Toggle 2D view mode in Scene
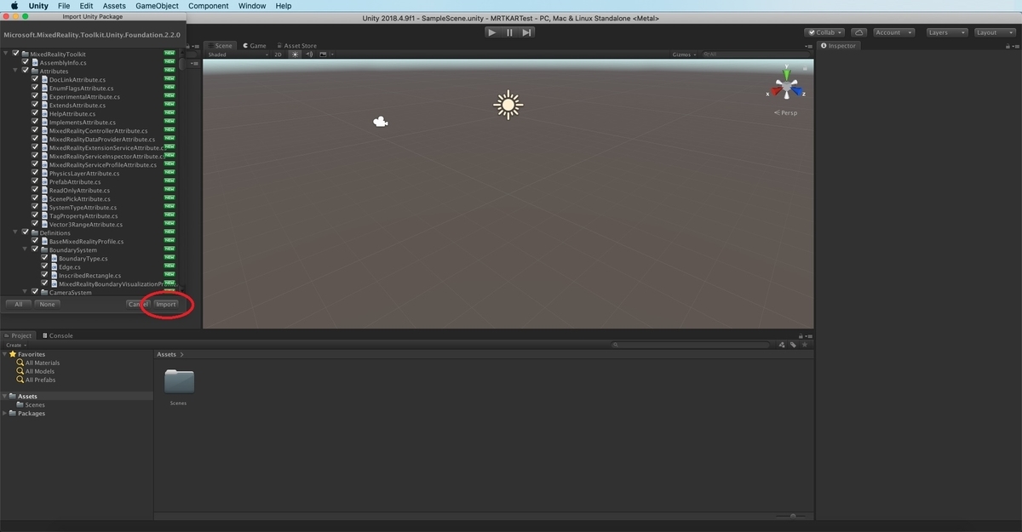The height and width of the screenshot is (532, 1022). pyautogui.click(x=278, y=54)
